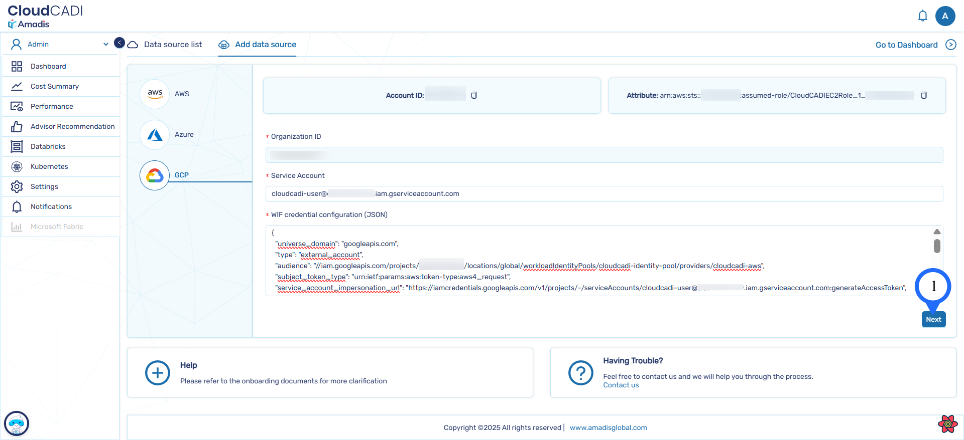Focus the Service Account input field
The image size is (964, 440).
point(604,194)
